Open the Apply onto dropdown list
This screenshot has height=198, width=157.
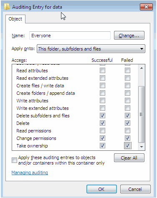click(91, 49)
